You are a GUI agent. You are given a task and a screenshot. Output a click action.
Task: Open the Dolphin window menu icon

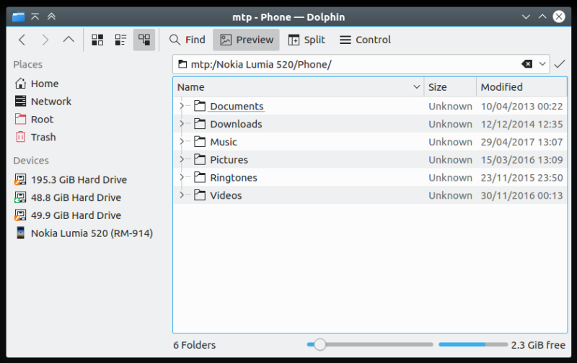[x=18, y=17]
